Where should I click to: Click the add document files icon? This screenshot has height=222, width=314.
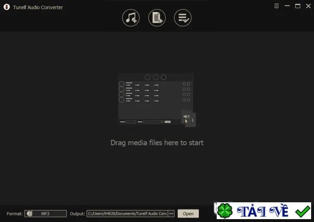click(x=157, y=18)
